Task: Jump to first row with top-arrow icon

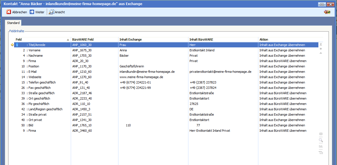Action: [x=321, y=44]
